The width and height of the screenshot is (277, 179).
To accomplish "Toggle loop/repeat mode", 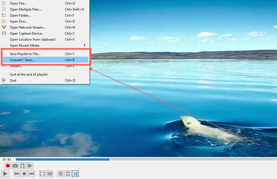I will pyautogui.click(x=68, y=174).
